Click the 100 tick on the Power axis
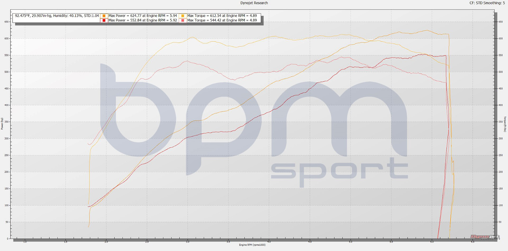Screen dimensions: 508x251 (x=6, y=206)
